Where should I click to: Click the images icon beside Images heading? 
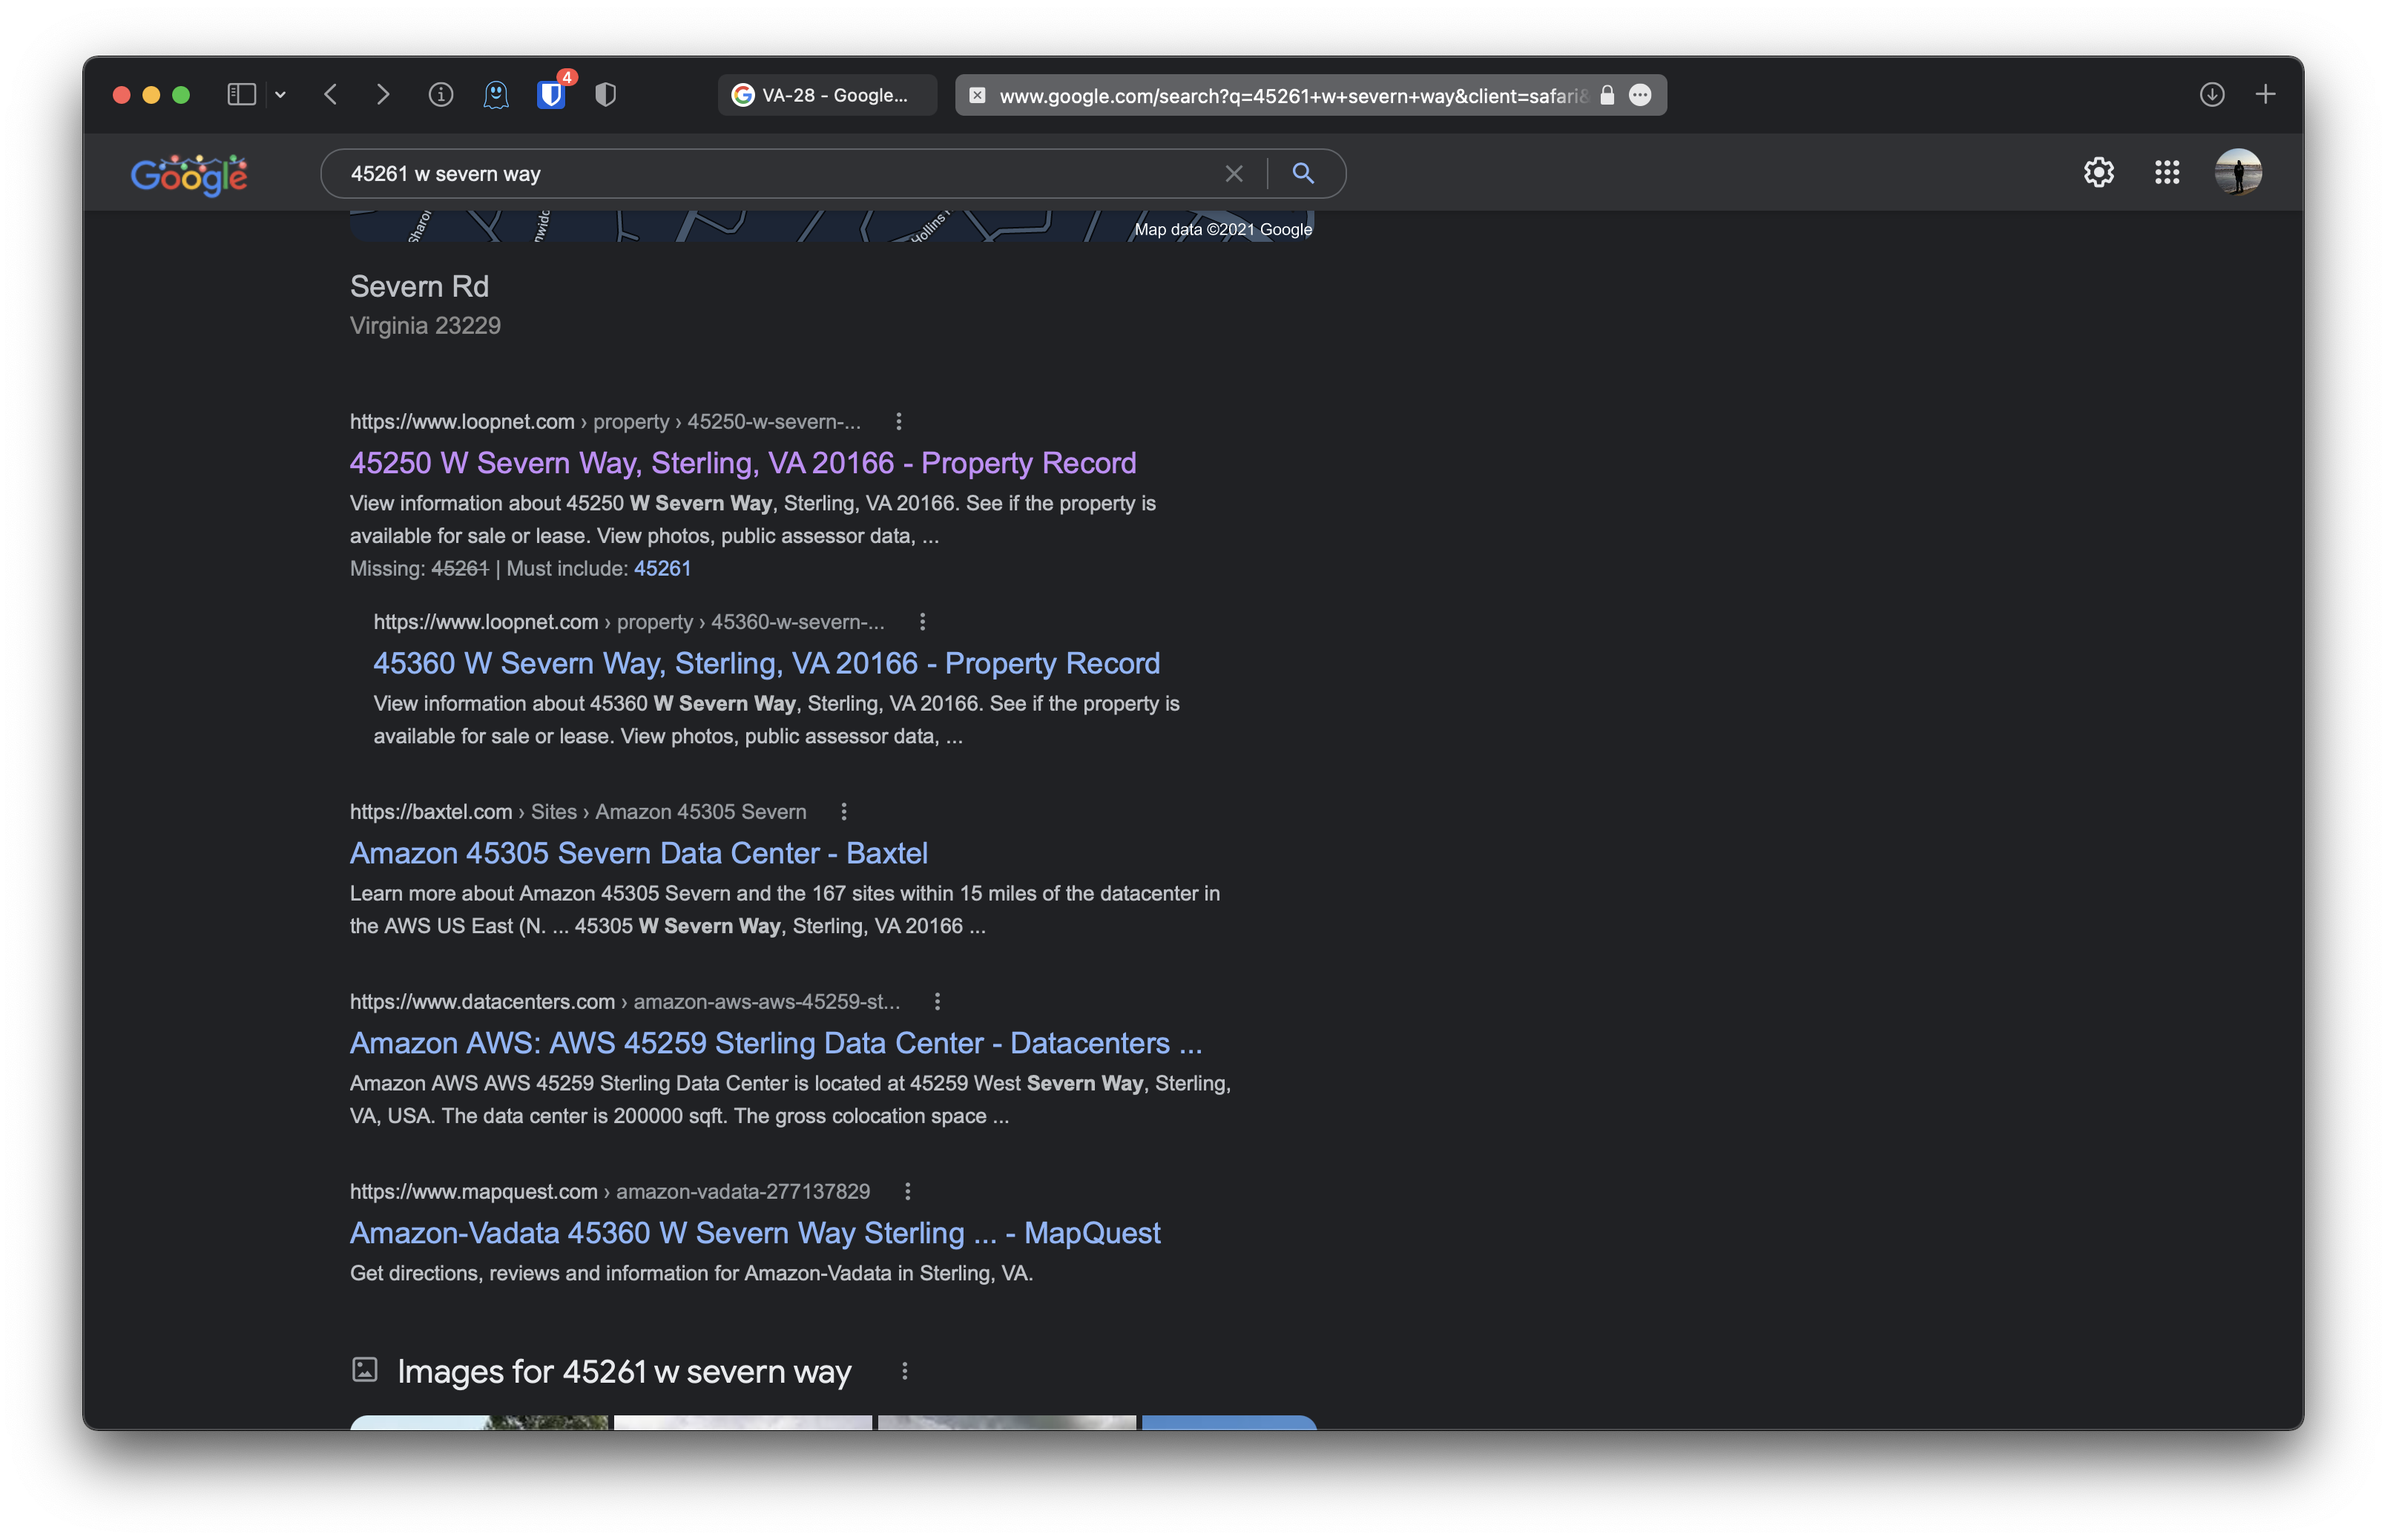click(365, 1370)
